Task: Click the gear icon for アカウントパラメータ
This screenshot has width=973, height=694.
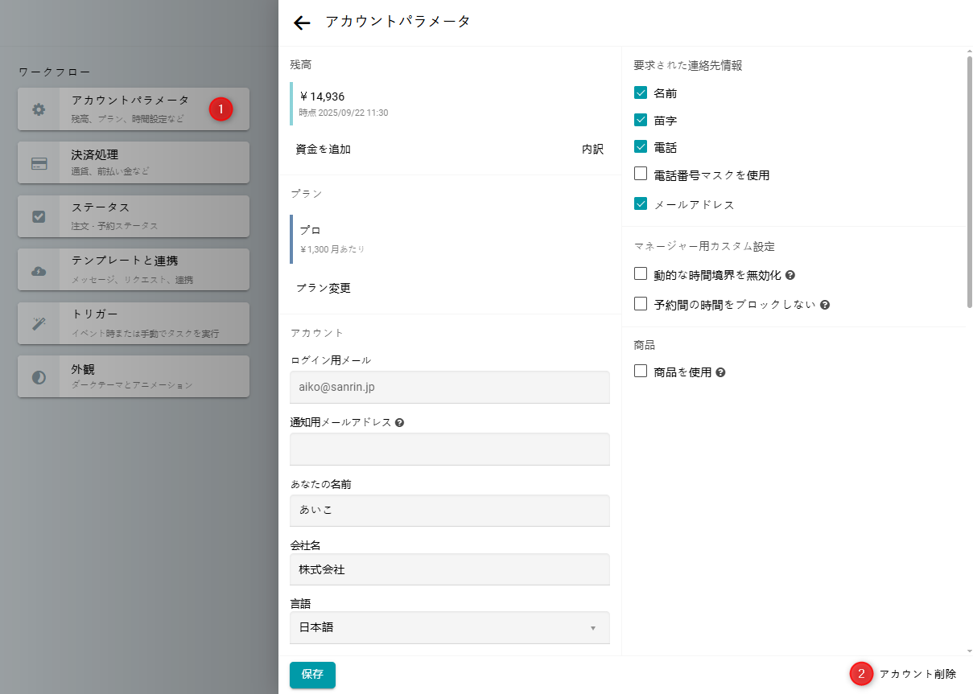Action: [x=39, y=109]
